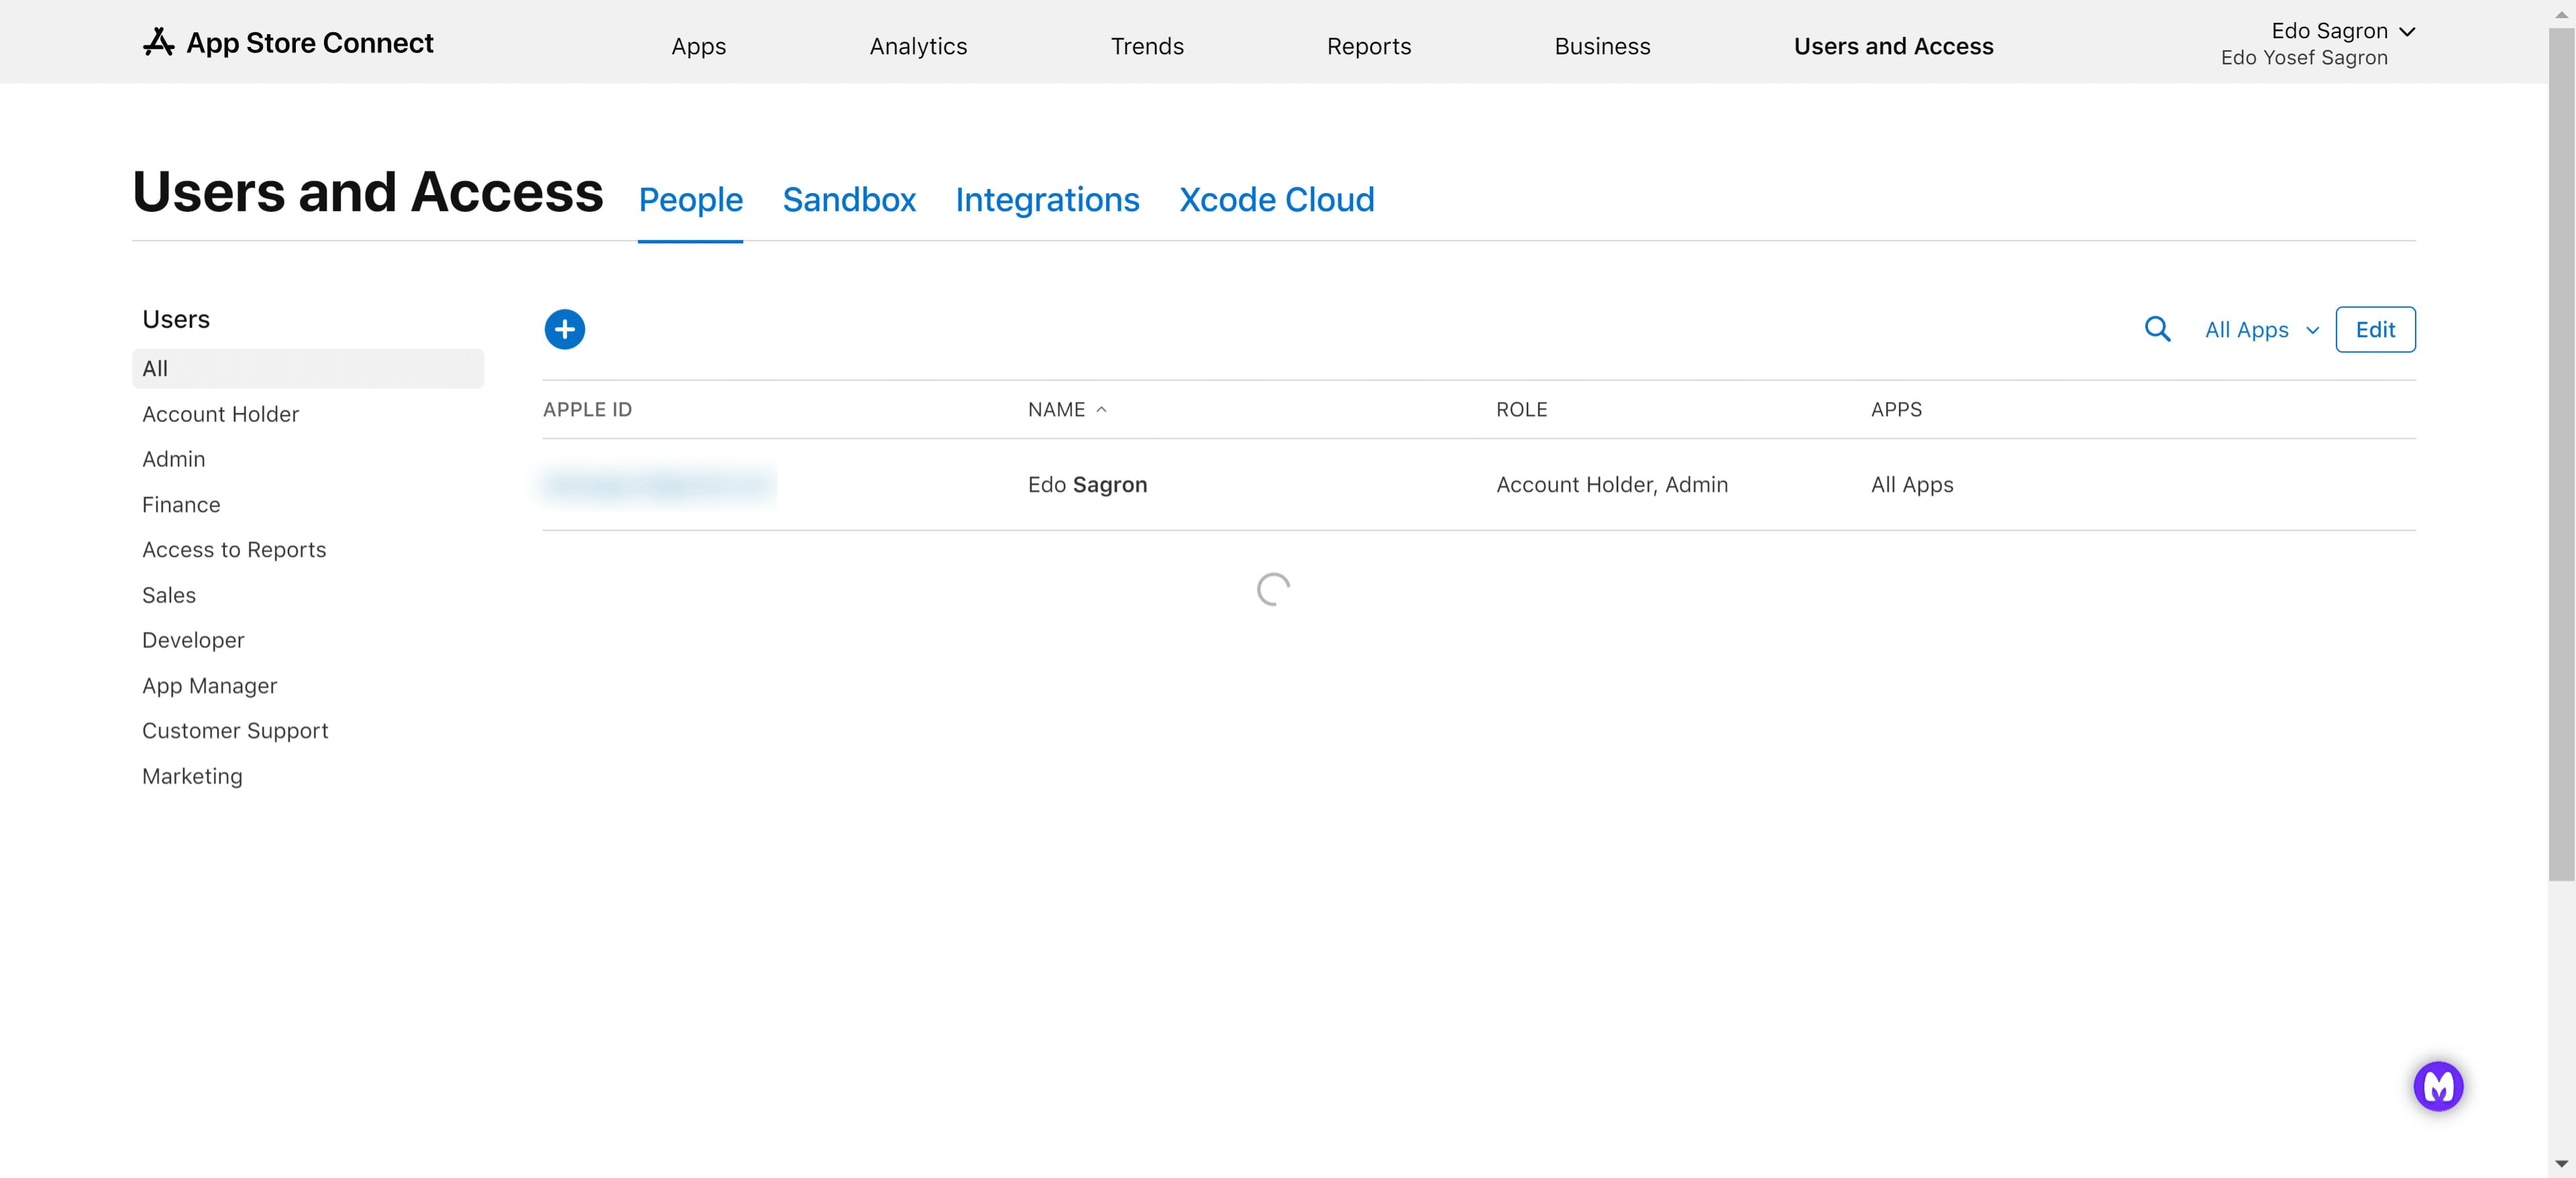Open search with the magnifier icon
Screen dimensions: 2576x1178
click(x=2158, y=329)
